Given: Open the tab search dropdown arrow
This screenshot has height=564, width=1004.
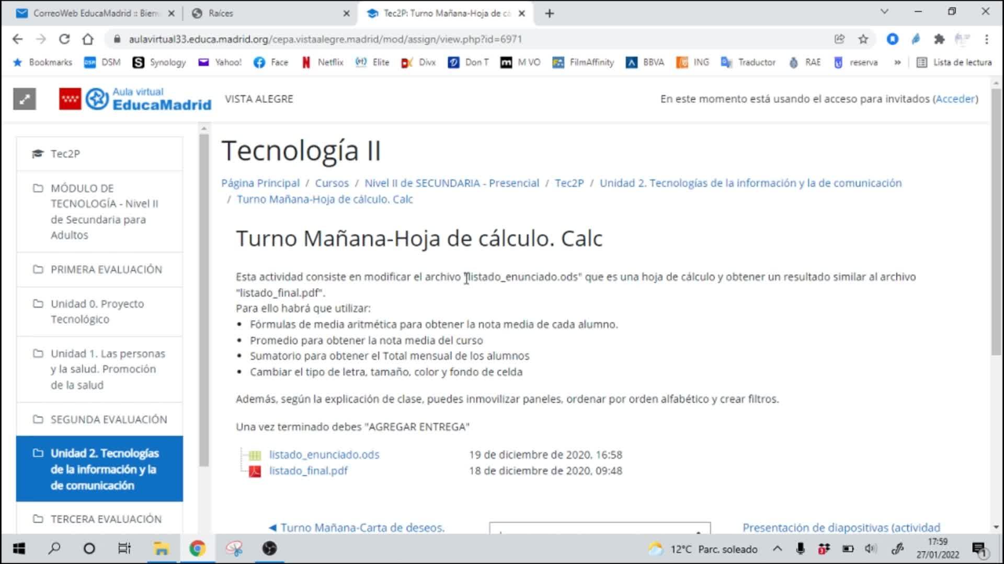Looking at the screenshot, I should point(884,11).
